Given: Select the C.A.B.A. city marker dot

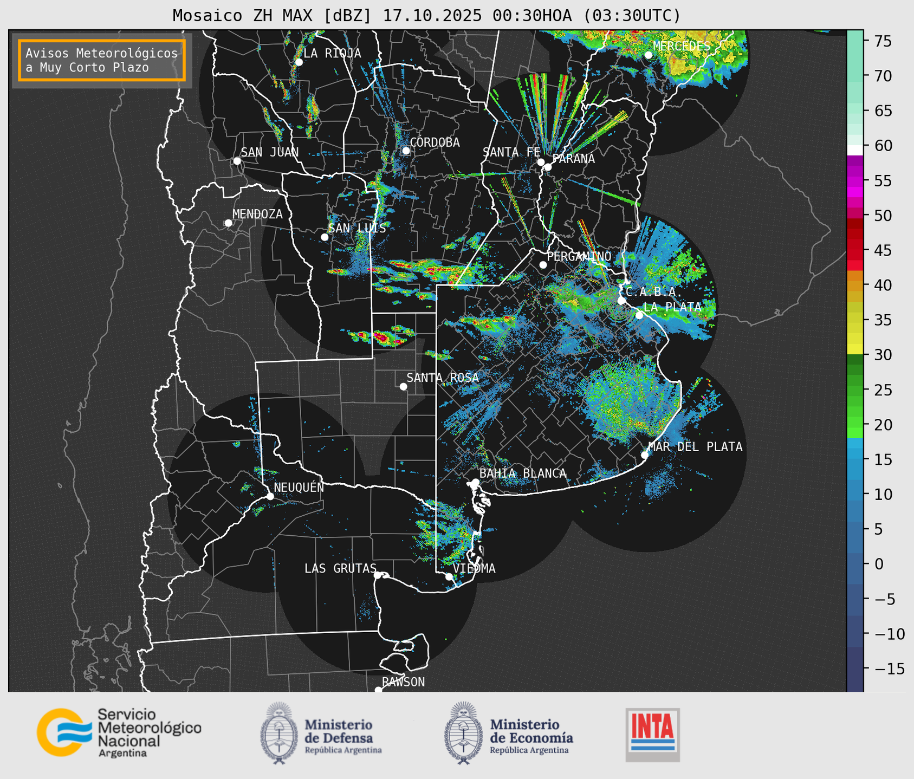Looking at the screenshot, I should tap(621, 300).
